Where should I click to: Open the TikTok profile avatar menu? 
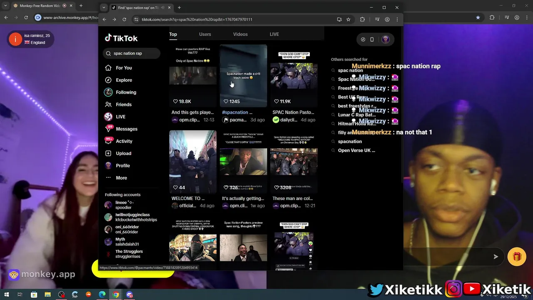pos(386,39)
